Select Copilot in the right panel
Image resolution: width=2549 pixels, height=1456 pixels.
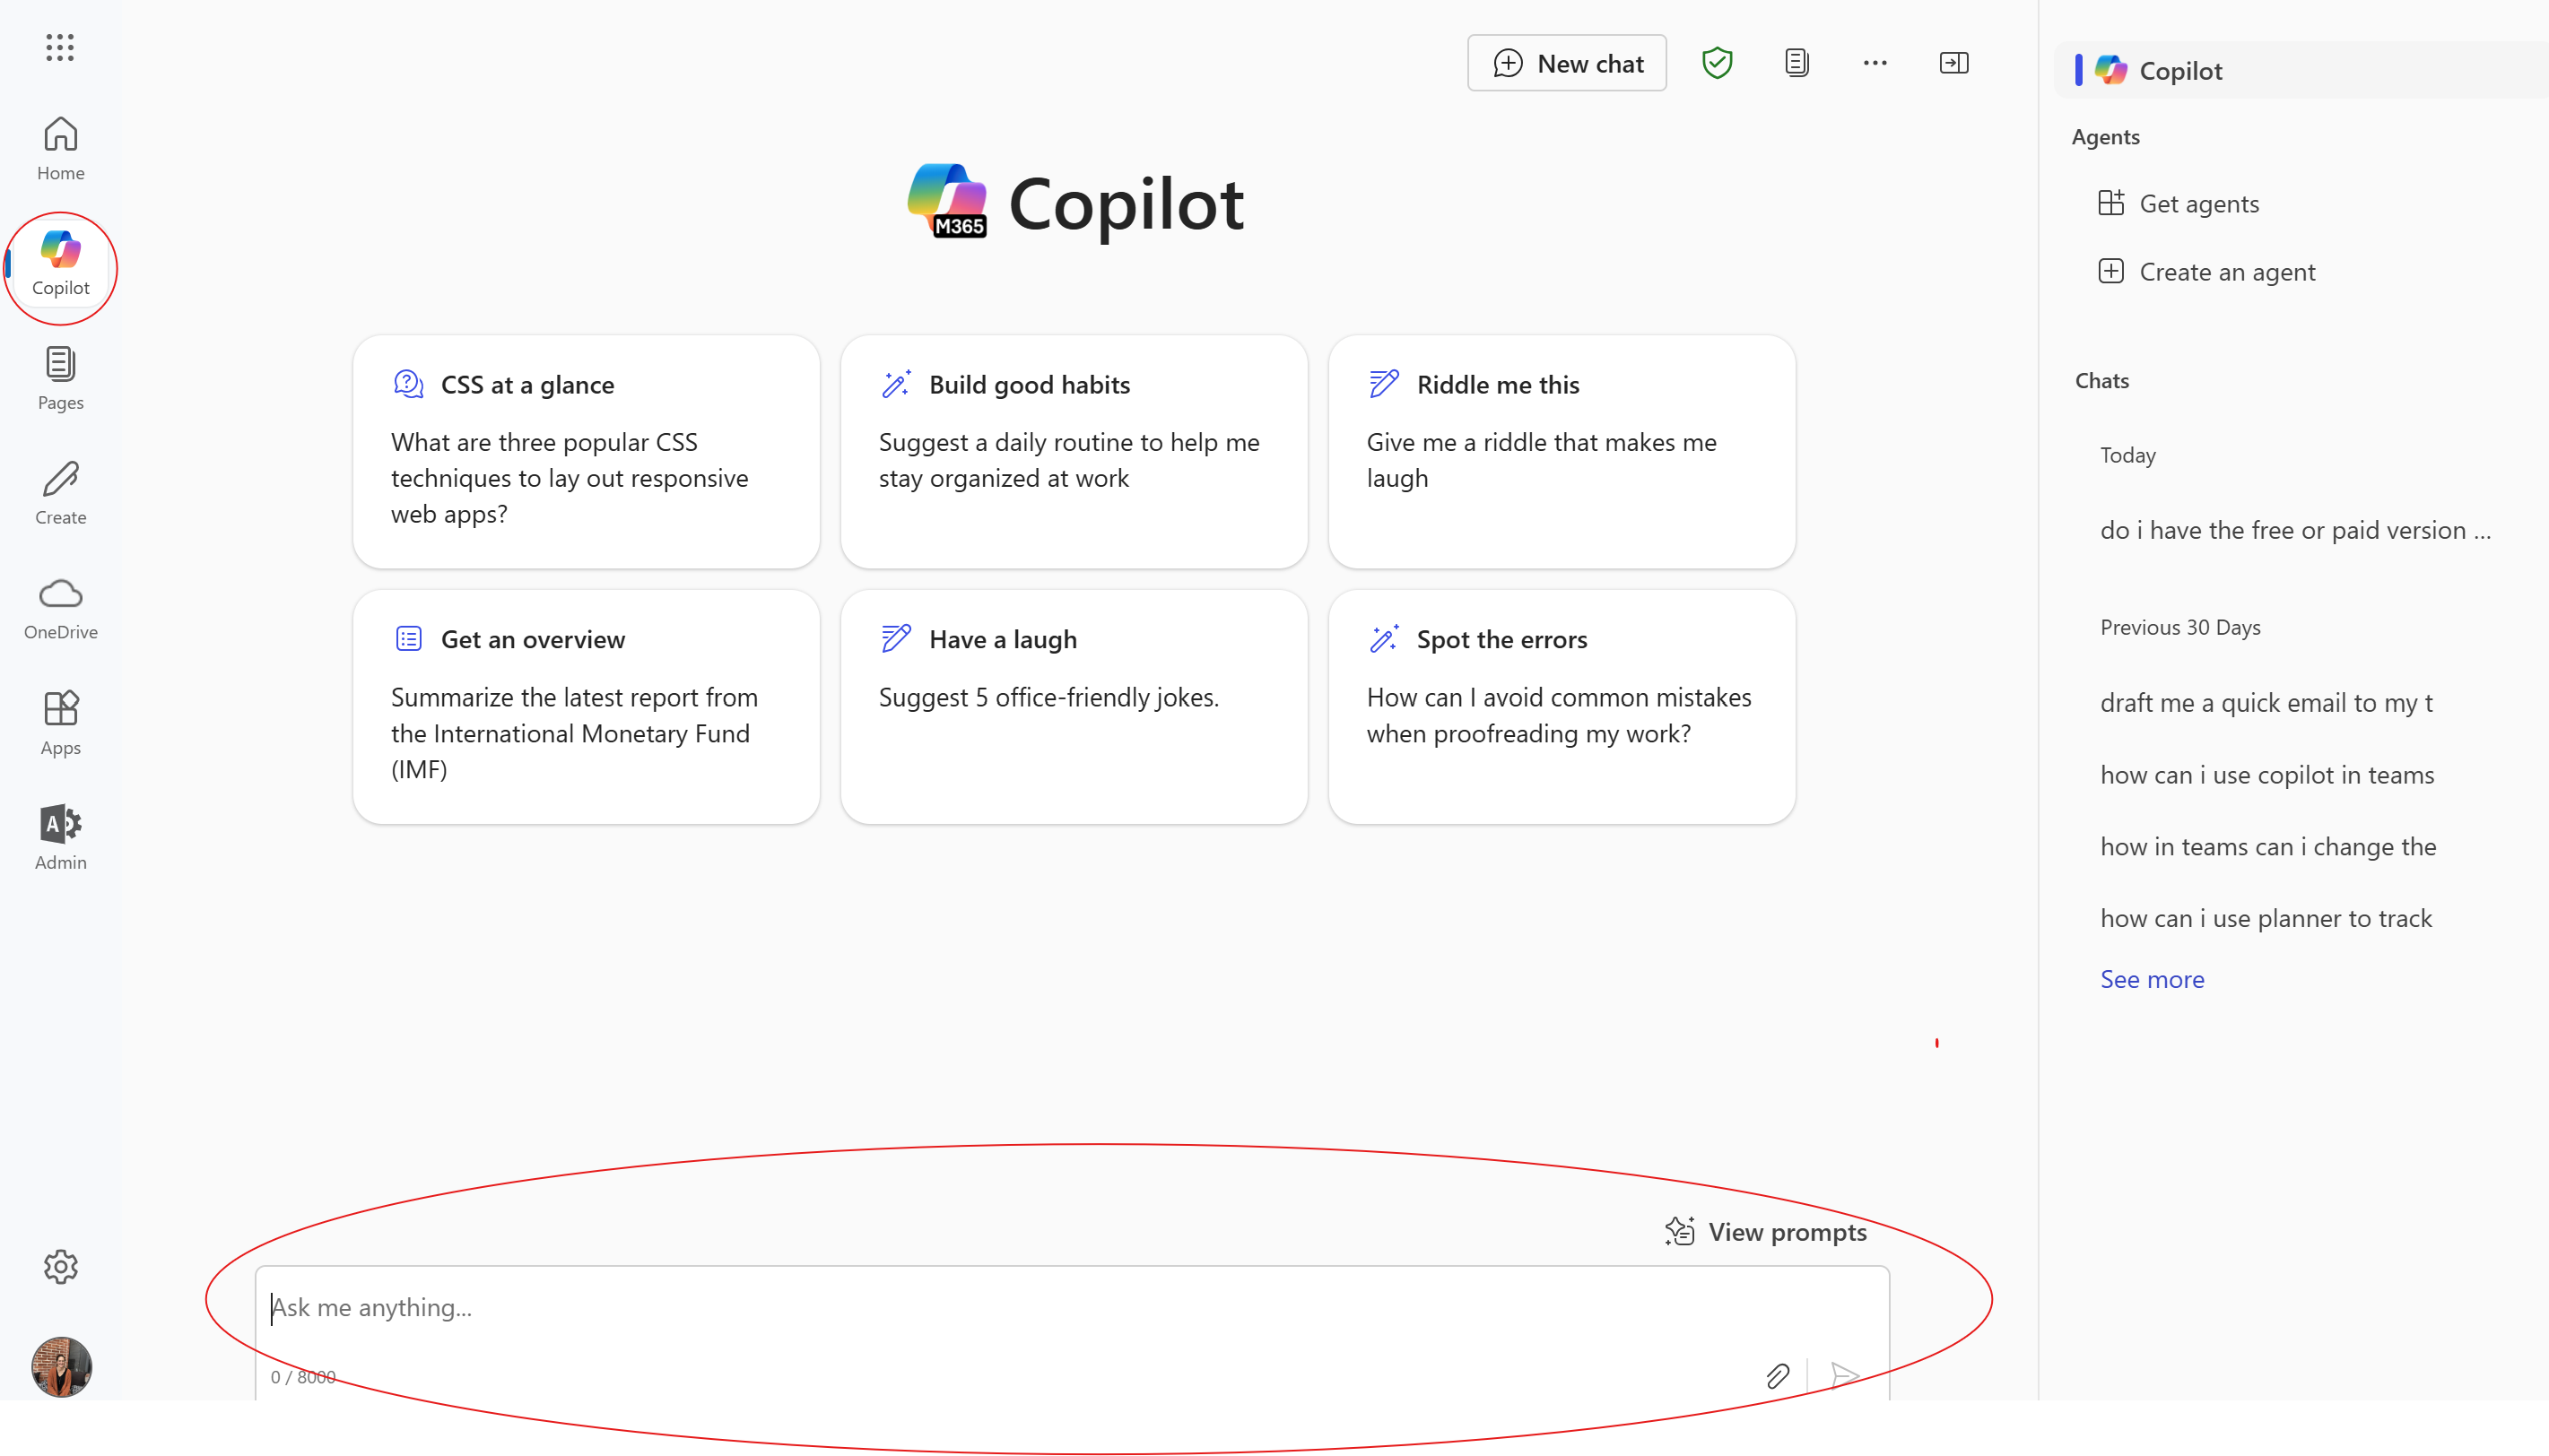[2179, 71]
